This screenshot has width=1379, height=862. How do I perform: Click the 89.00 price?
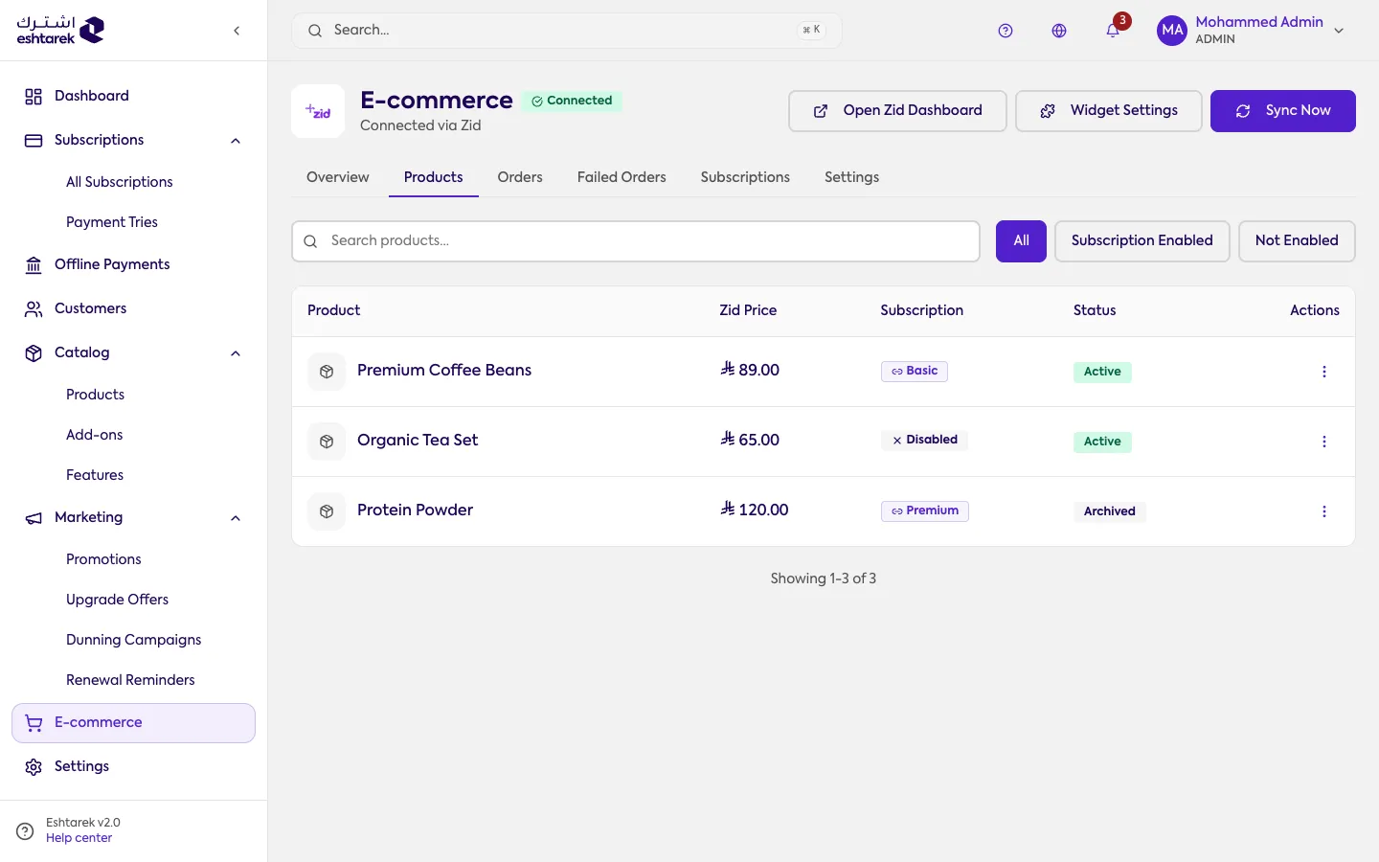[750, 371]
